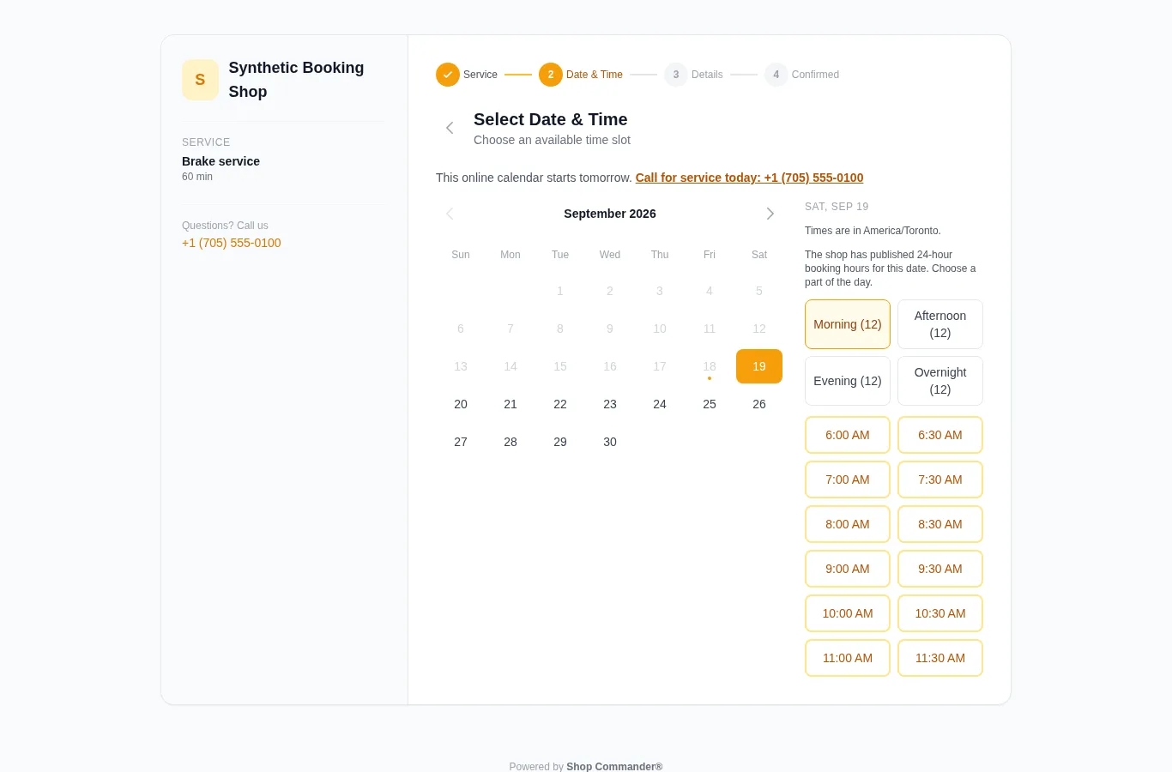Select the Afternoon (12) part of day
This screenshot has width=1172, height=772.
tap(940, 324)
